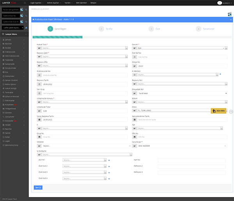Go to the Tamamlandı wizard step
This screenshot has height=201, width=234.
point(205,29)
